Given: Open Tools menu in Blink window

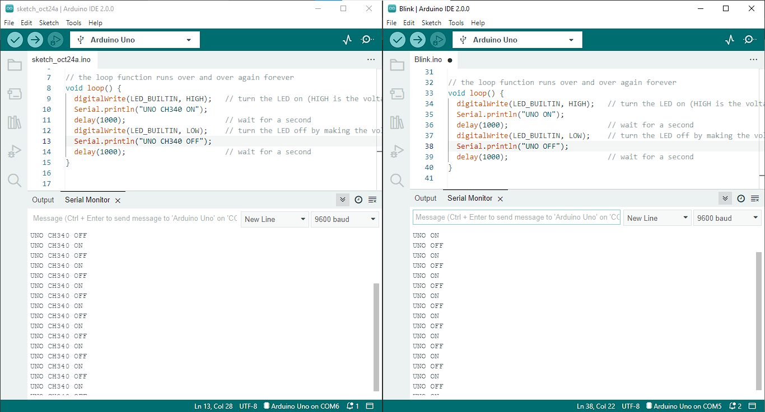Looking at the screenshot, I should pyautogui.click(x=456, y=23).
